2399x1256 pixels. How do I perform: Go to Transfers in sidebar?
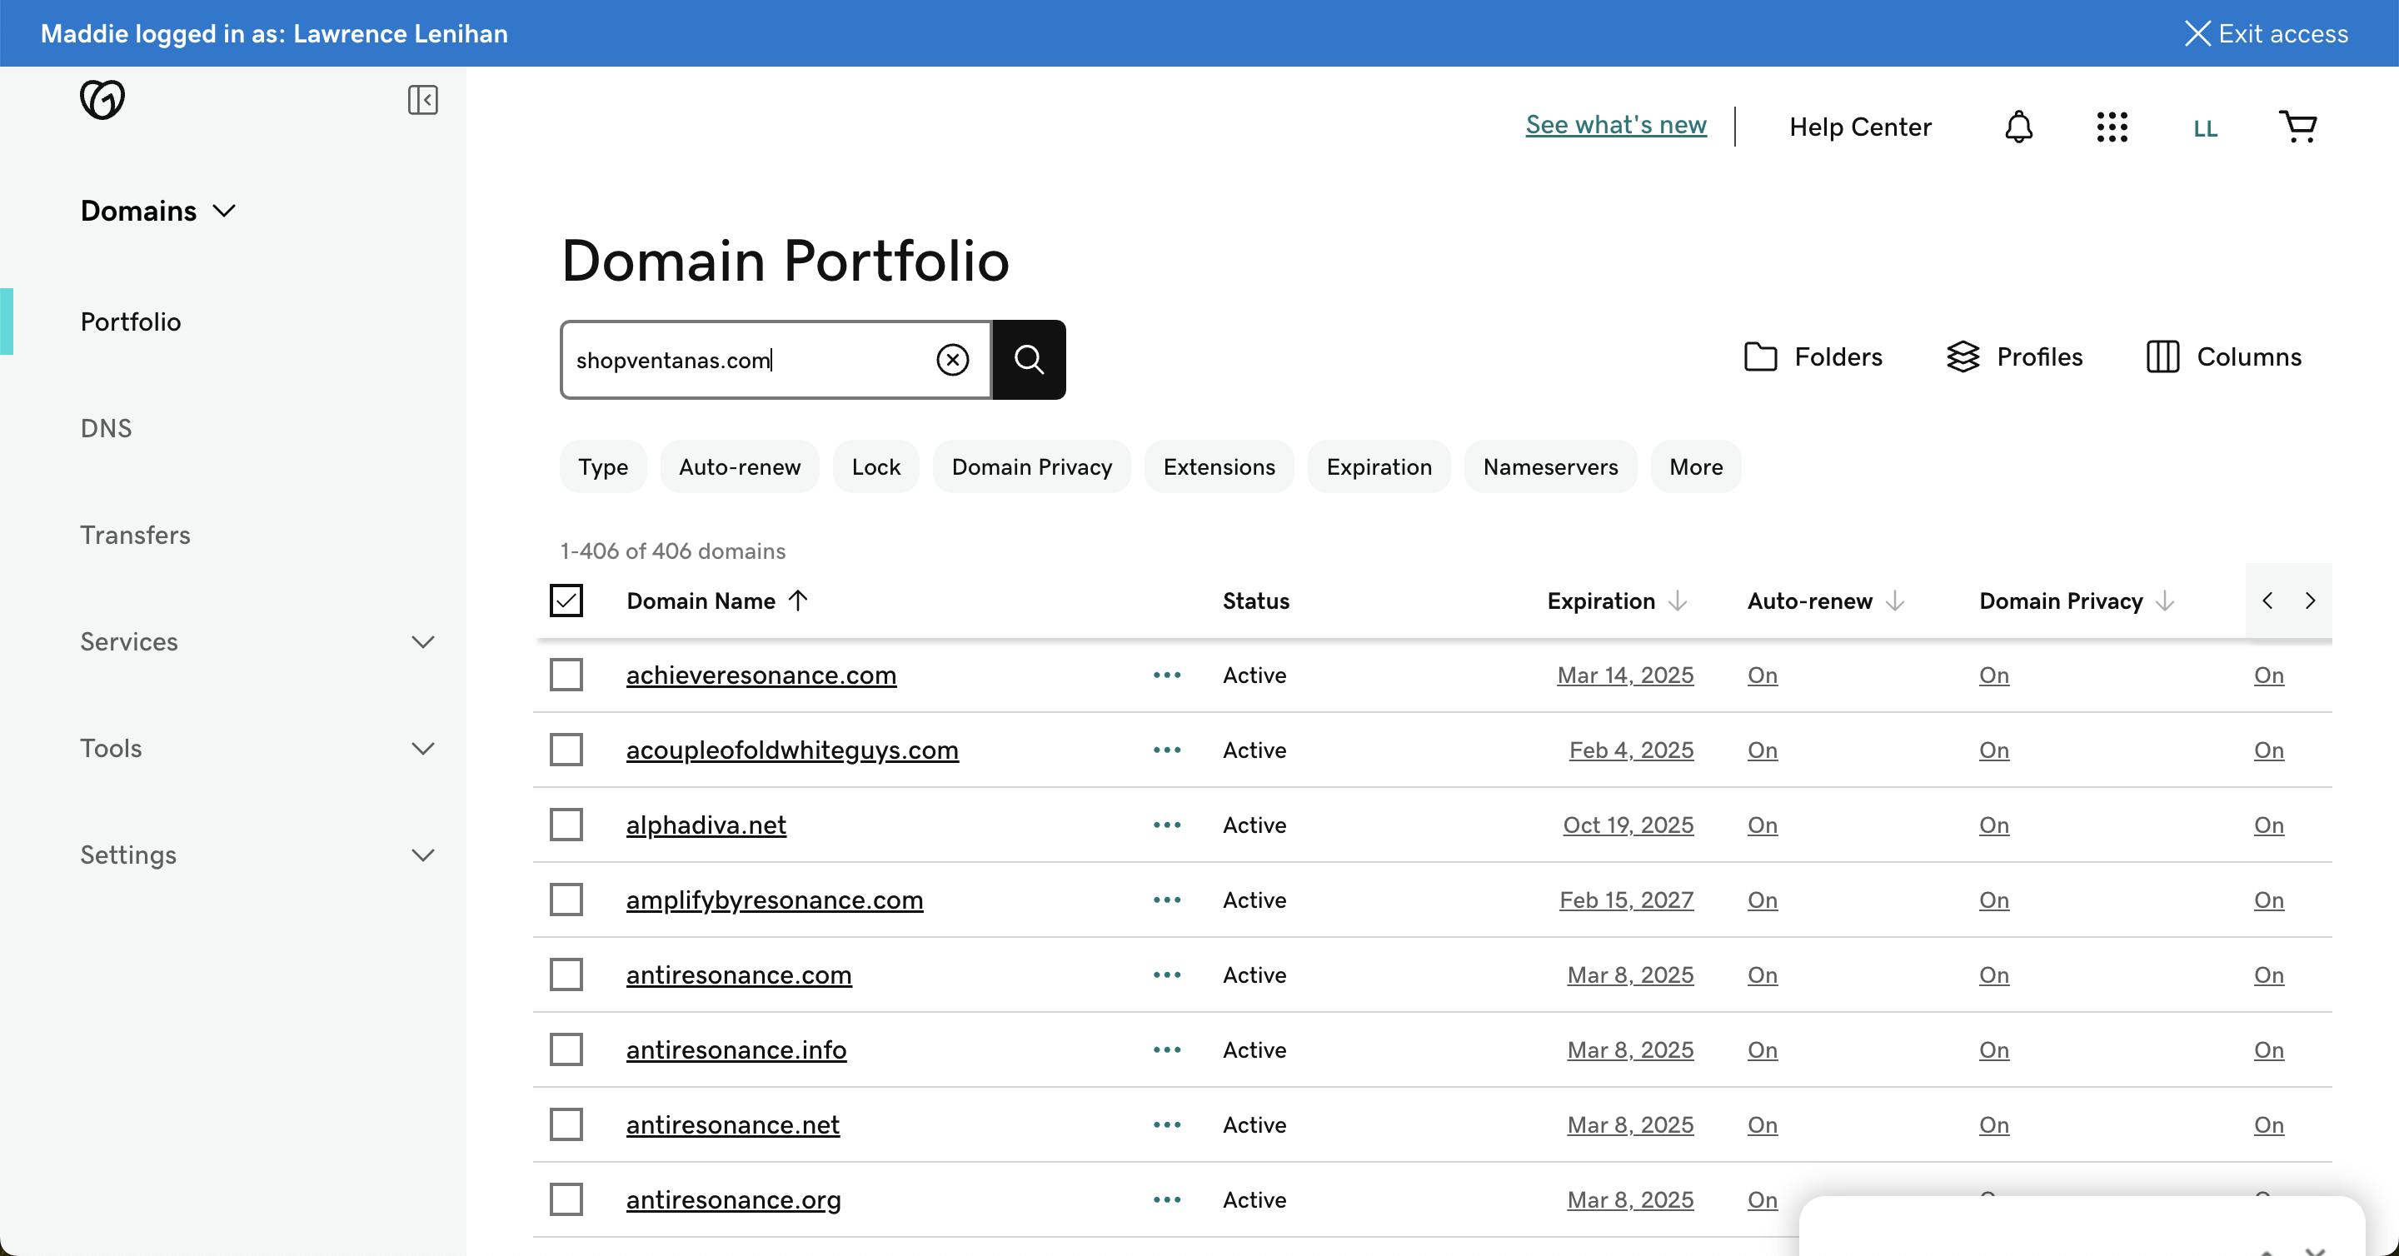[x=135, y=536]
